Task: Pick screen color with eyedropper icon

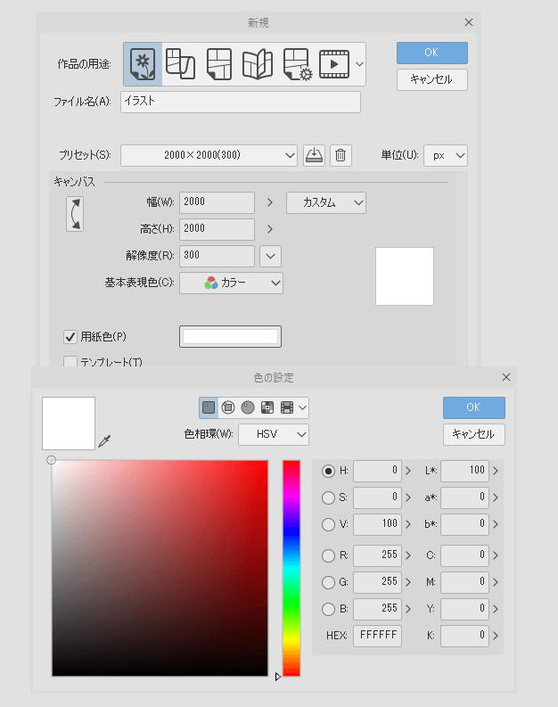Action: (104, 441)
